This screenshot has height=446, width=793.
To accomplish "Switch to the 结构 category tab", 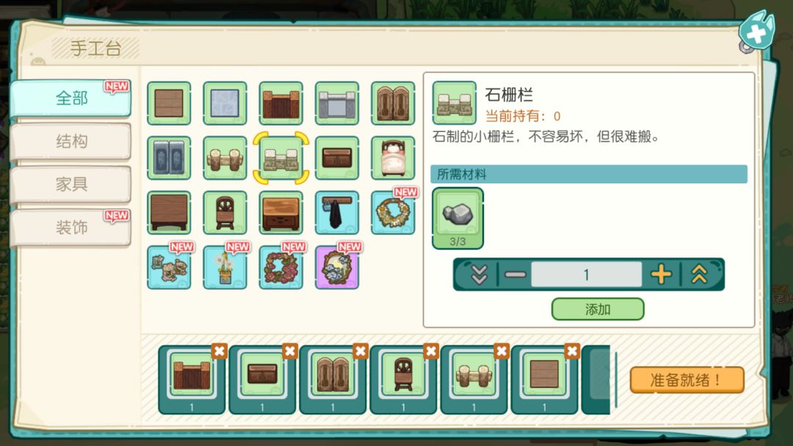I will tap(70, 142).
